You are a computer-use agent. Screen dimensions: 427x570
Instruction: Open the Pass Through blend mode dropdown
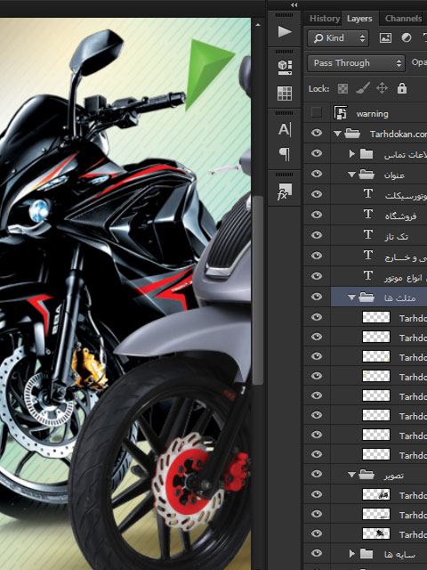pyautogui.click(x=356, y=63)
